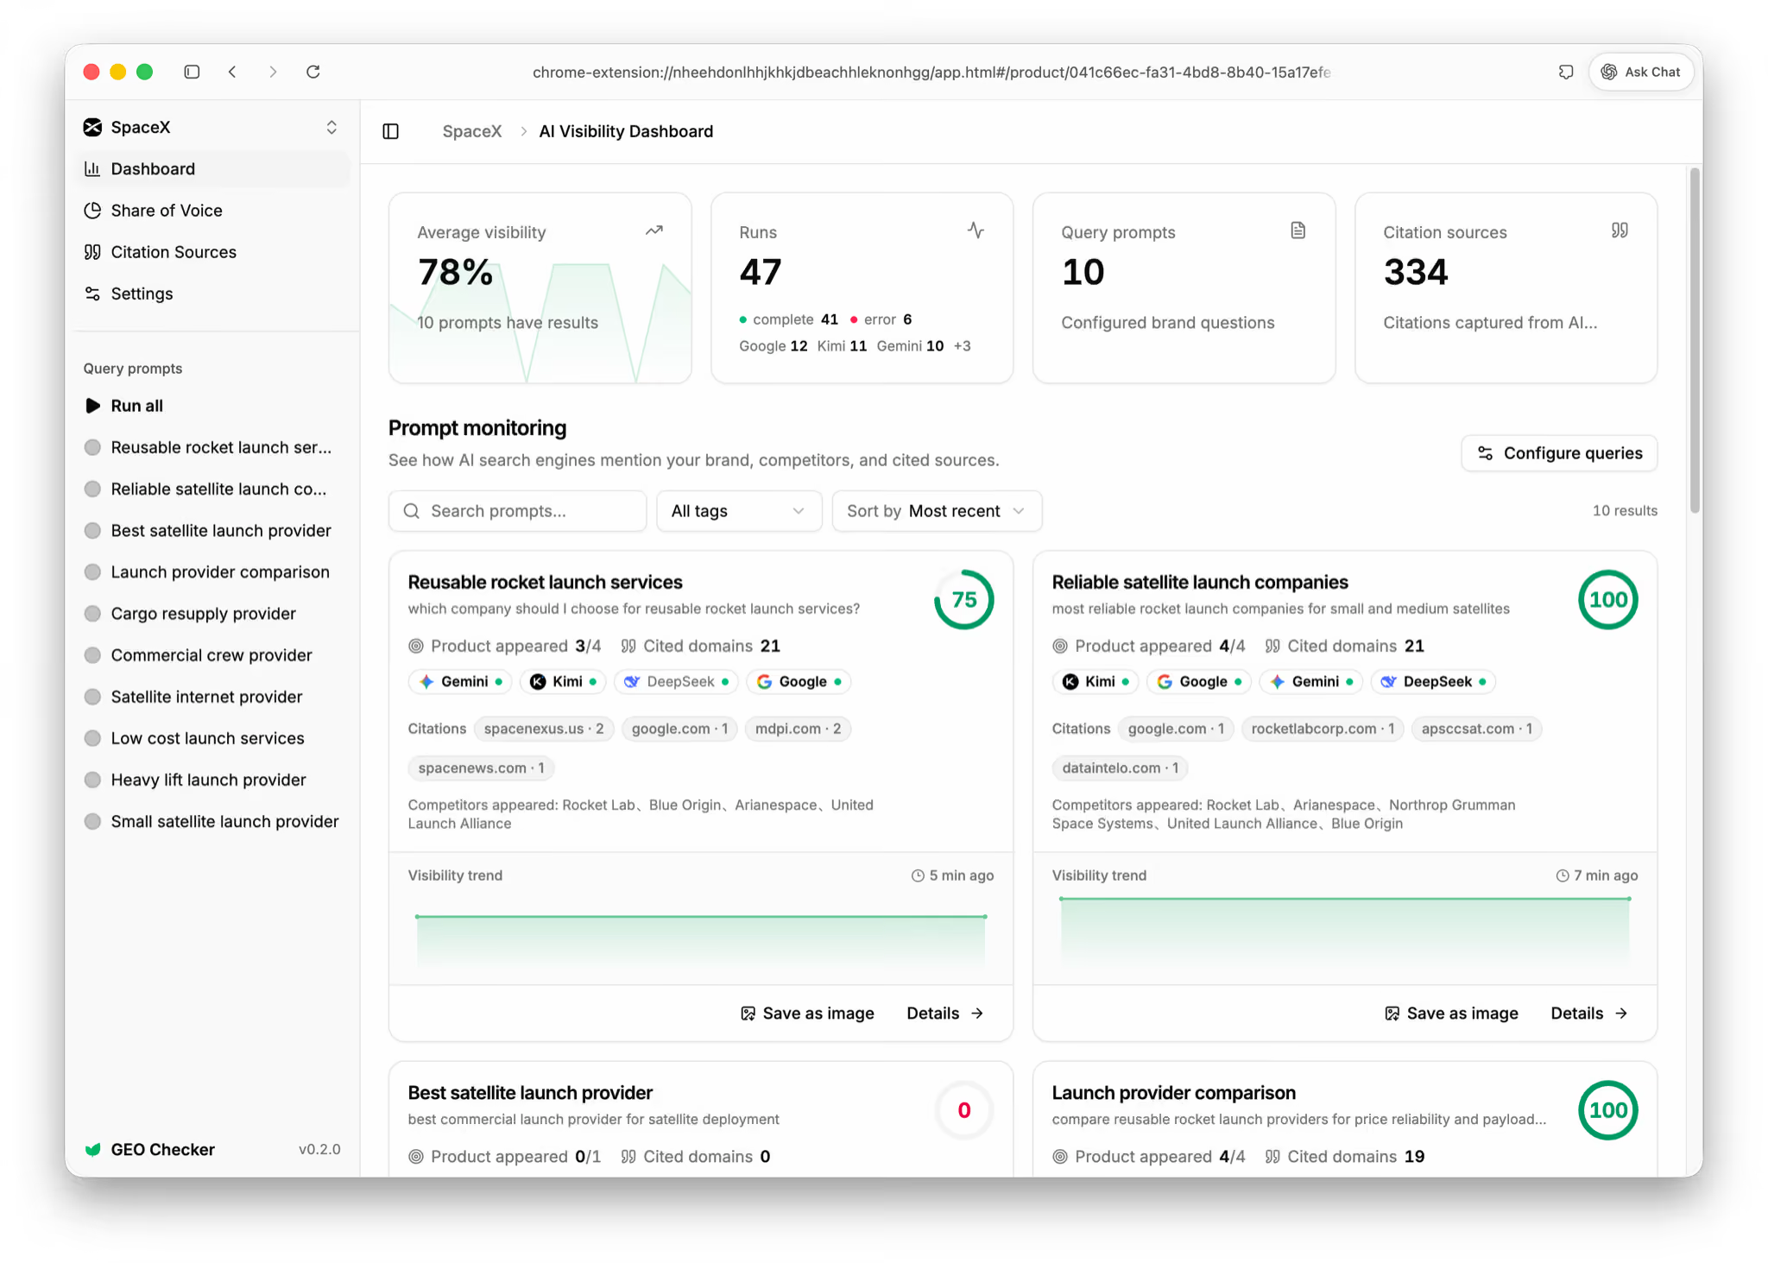Open Ask Chat button
Viewport: 1768px width, 1263px height.
pos(1641,72)
